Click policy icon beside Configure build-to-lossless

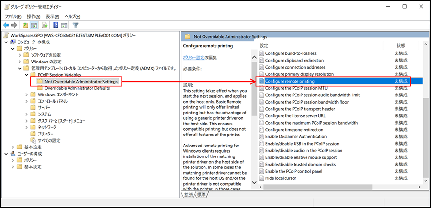[x=261, y=53]
